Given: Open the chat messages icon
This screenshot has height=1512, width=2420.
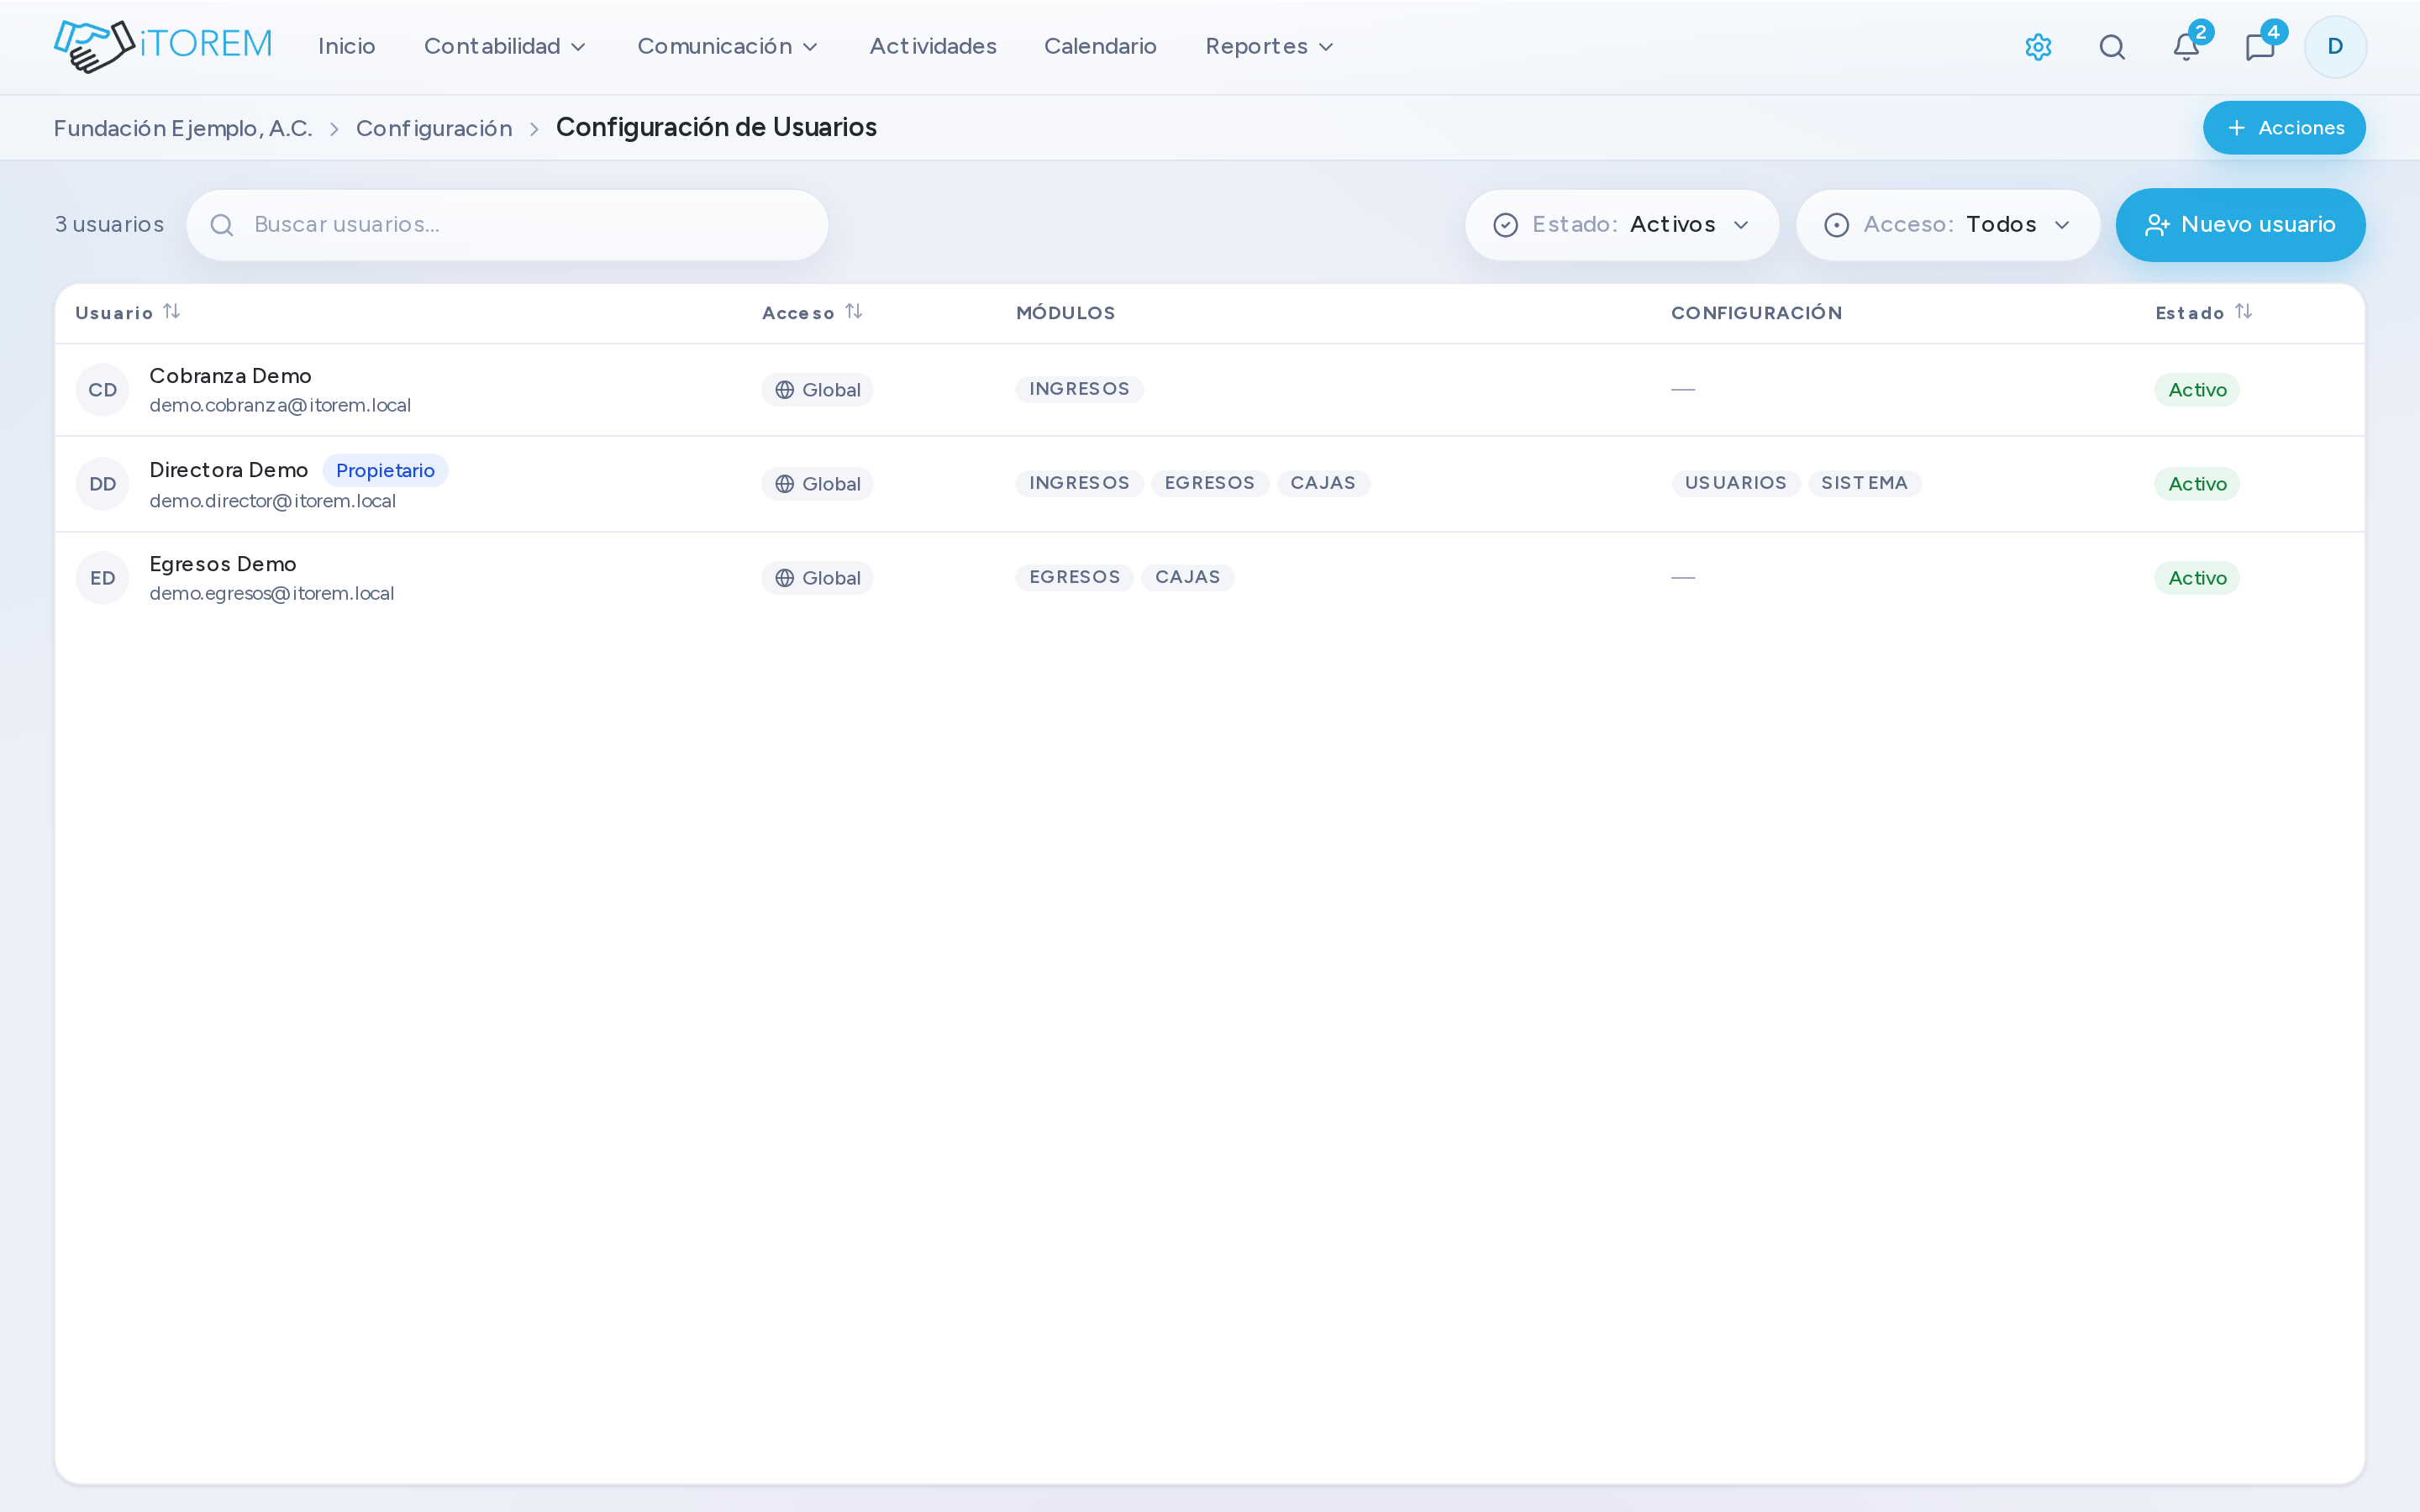Looking at the screenshot, I should (x=2260, y=47).
